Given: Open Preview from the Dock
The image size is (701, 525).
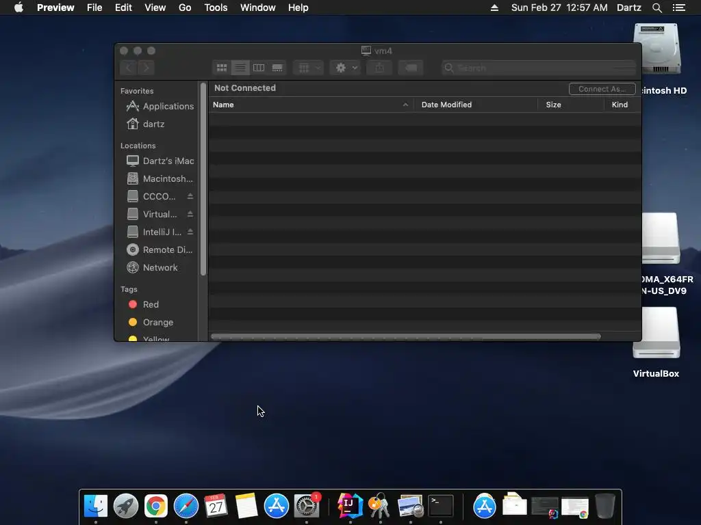Looking at the screenshot, I should point(411,507).
